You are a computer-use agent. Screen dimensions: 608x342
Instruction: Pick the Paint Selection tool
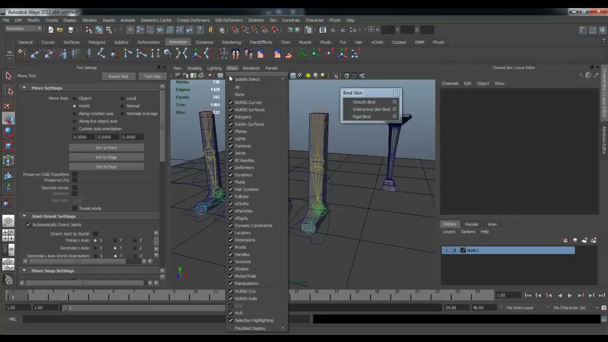pyautogui.click(x=8, y=104)
